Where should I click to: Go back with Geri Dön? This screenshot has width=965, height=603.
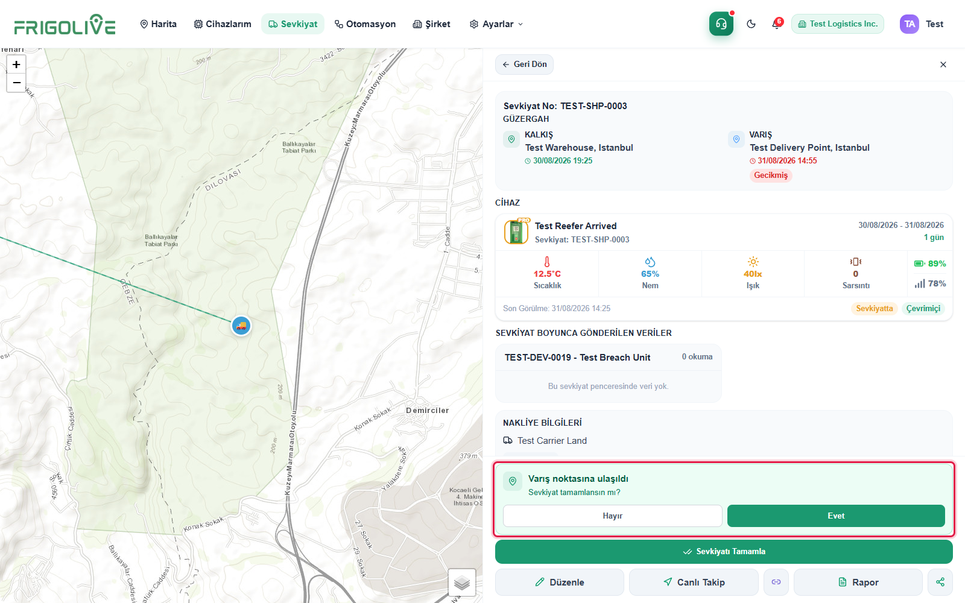click(x=524, y=65)
